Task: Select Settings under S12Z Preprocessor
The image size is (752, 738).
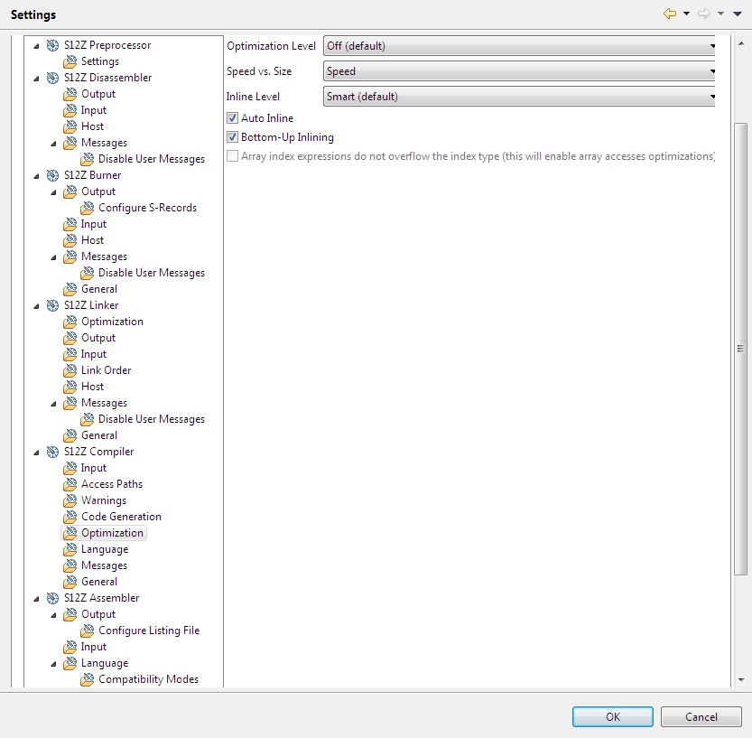Action: coord(99,61)
